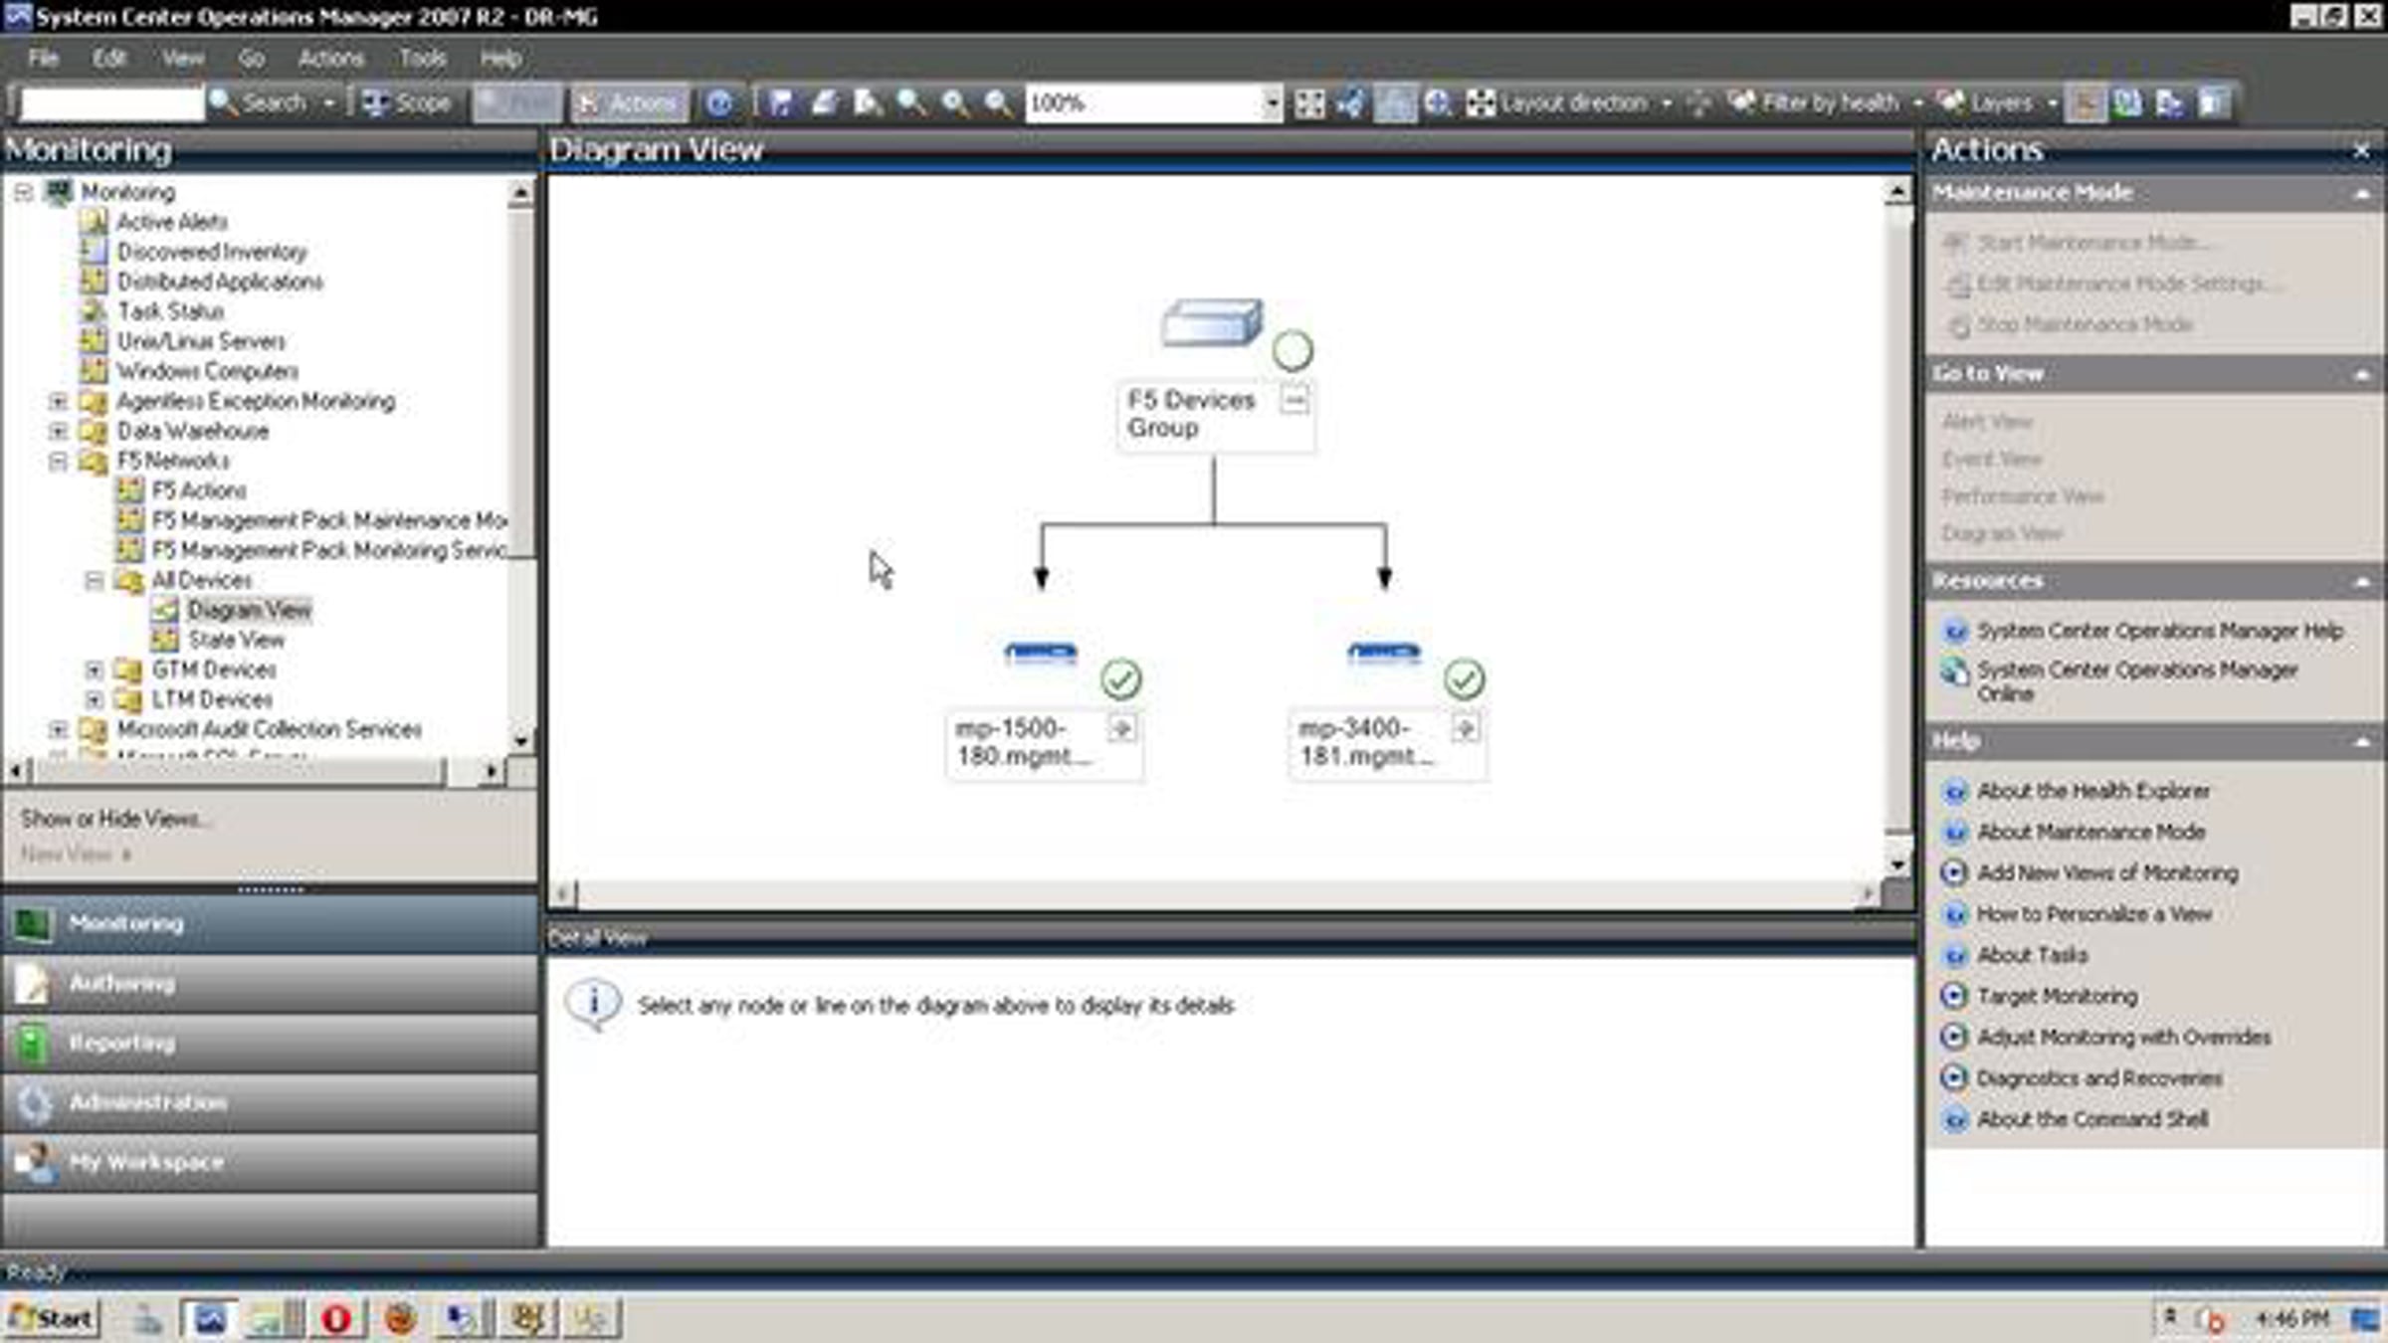Click the Filter by health toolbar icon

click(1741, 102)
